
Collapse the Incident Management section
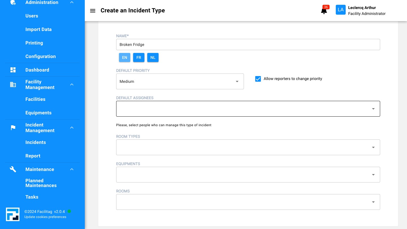pyautogui.click(x=72, y=128)
